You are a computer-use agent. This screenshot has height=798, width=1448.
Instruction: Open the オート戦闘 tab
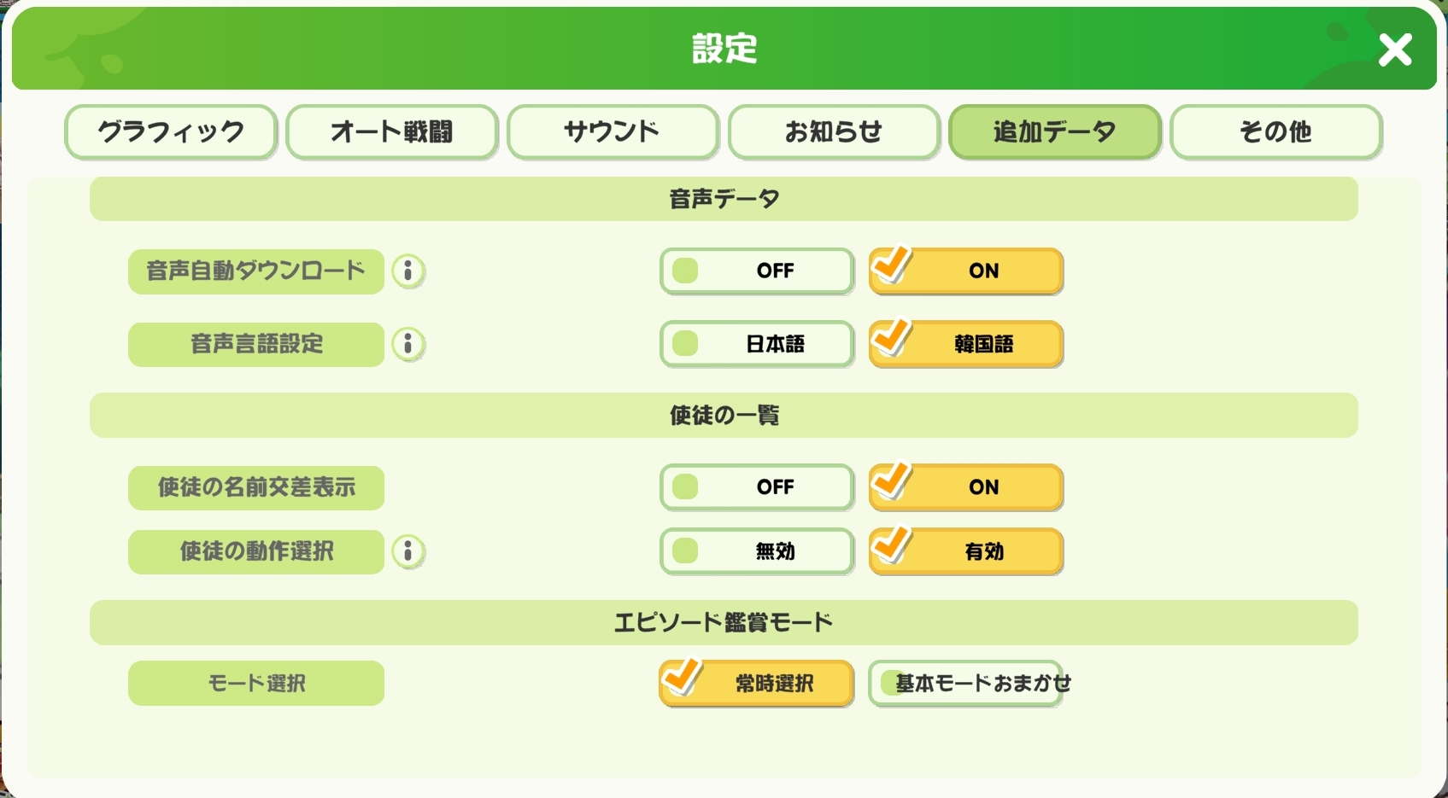click(x=392, y=132)
